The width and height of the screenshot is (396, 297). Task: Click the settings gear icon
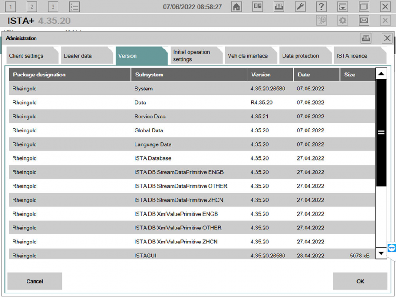pos(342,20)
